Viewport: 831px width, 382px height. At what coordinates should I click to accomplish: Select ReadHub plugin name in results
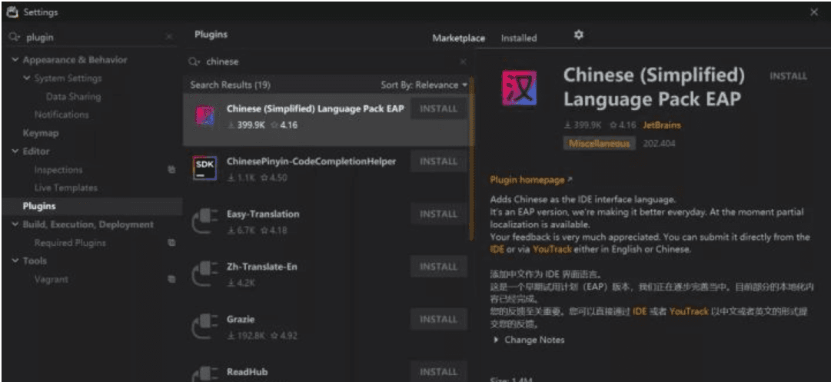click(x=247, y=372)
